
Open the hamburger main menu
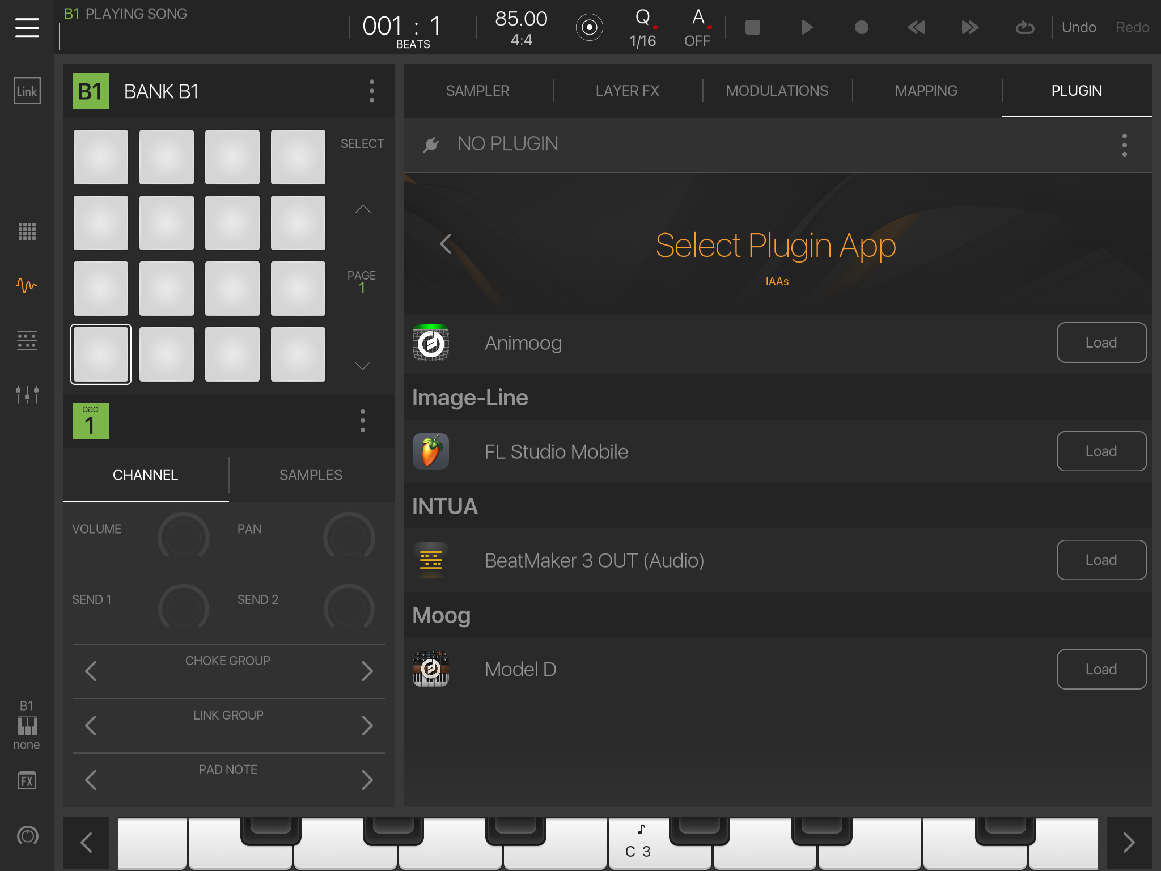point(27,27)
